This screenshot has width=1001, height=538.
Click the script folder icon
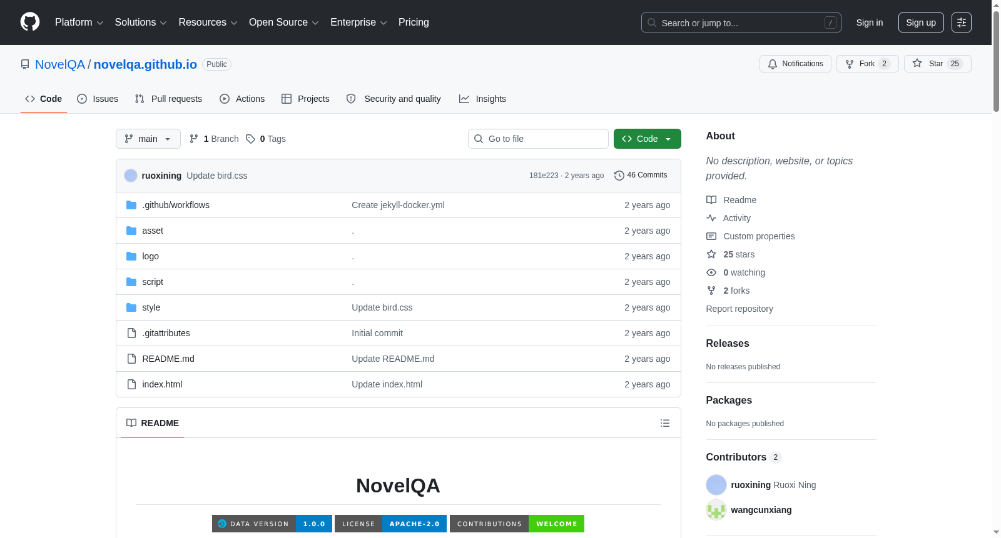point(131,282)
